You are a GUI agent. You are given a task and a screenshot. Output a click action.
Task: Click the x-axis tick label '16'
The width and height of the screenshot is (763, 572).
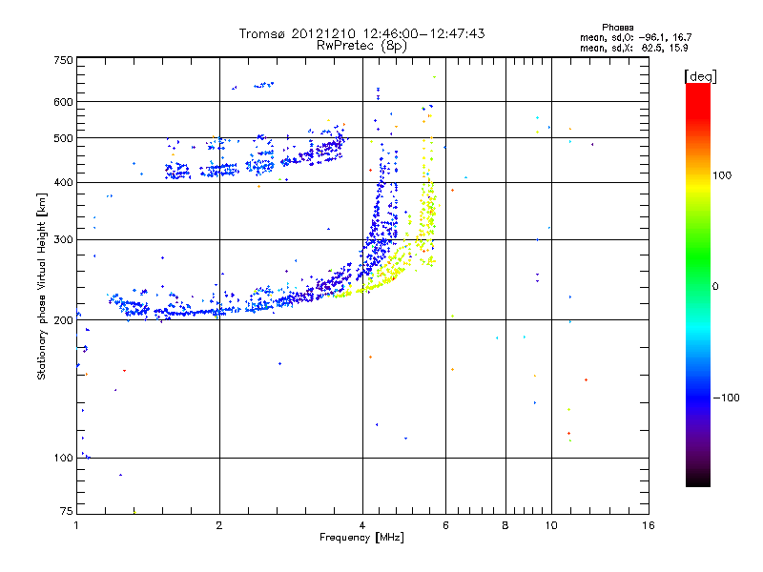(649, 525)
